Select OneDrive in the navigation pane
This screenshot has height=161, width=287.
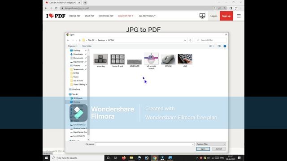pos(76,89)
